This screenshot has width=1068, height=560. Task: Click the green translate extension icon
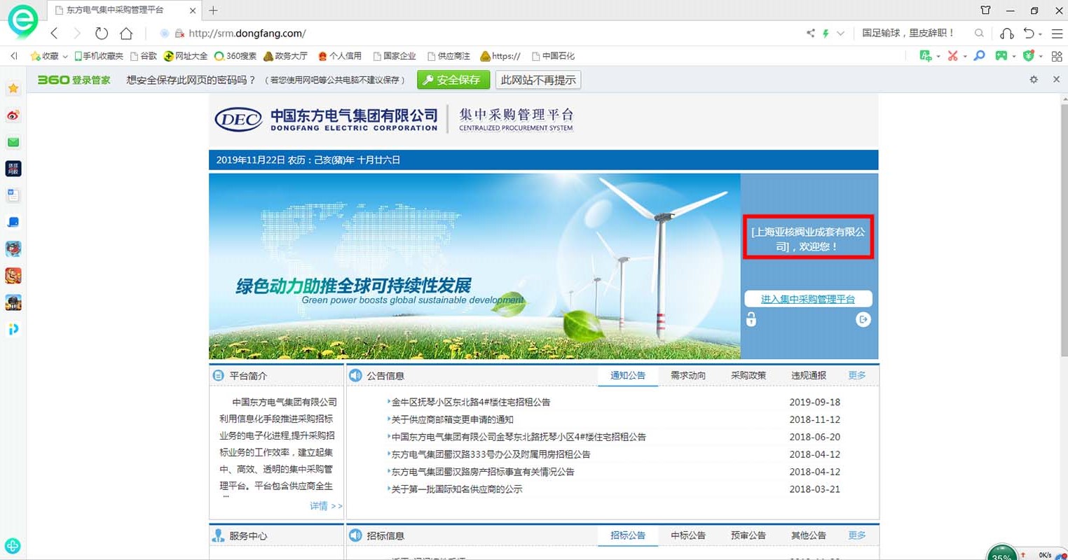point(926,55)
